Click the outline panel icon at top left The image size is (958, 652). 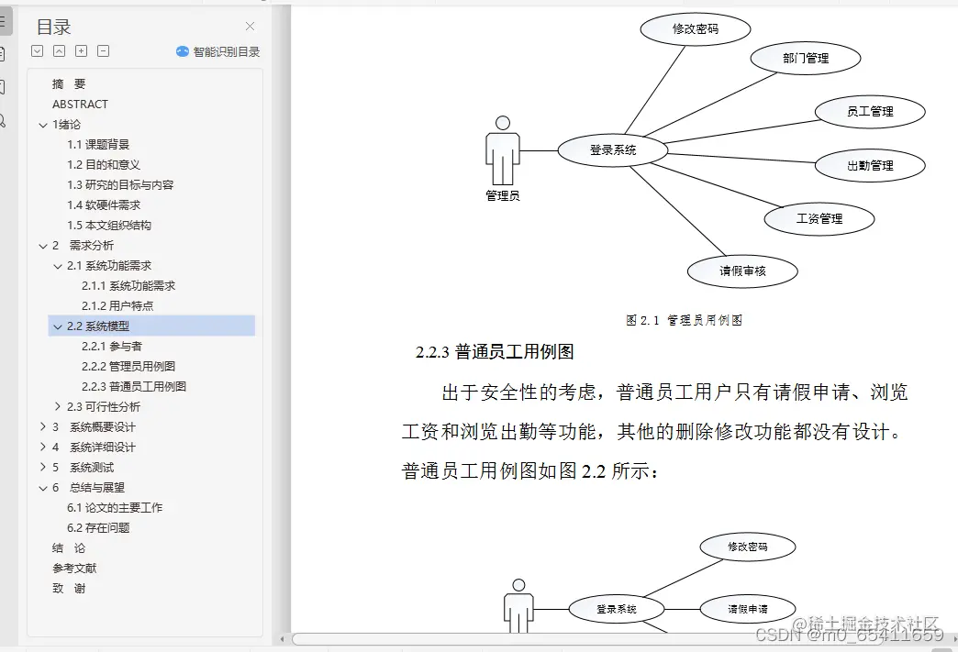[7, 21]
